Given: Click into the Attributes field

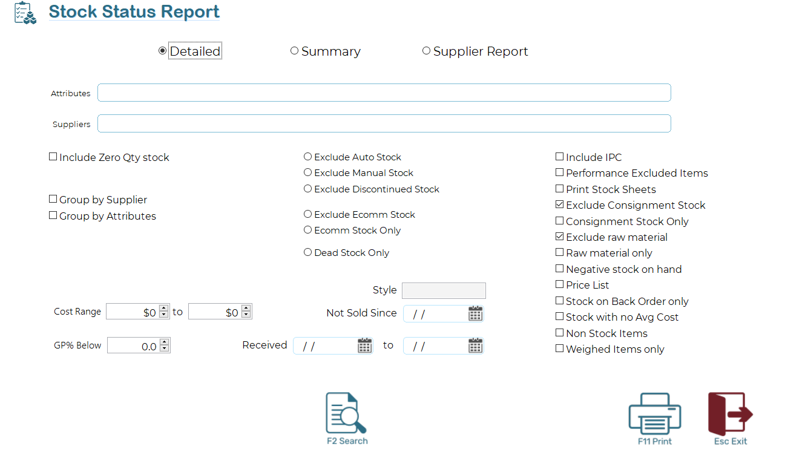Looking at the screenshot, I should (384, 93).
